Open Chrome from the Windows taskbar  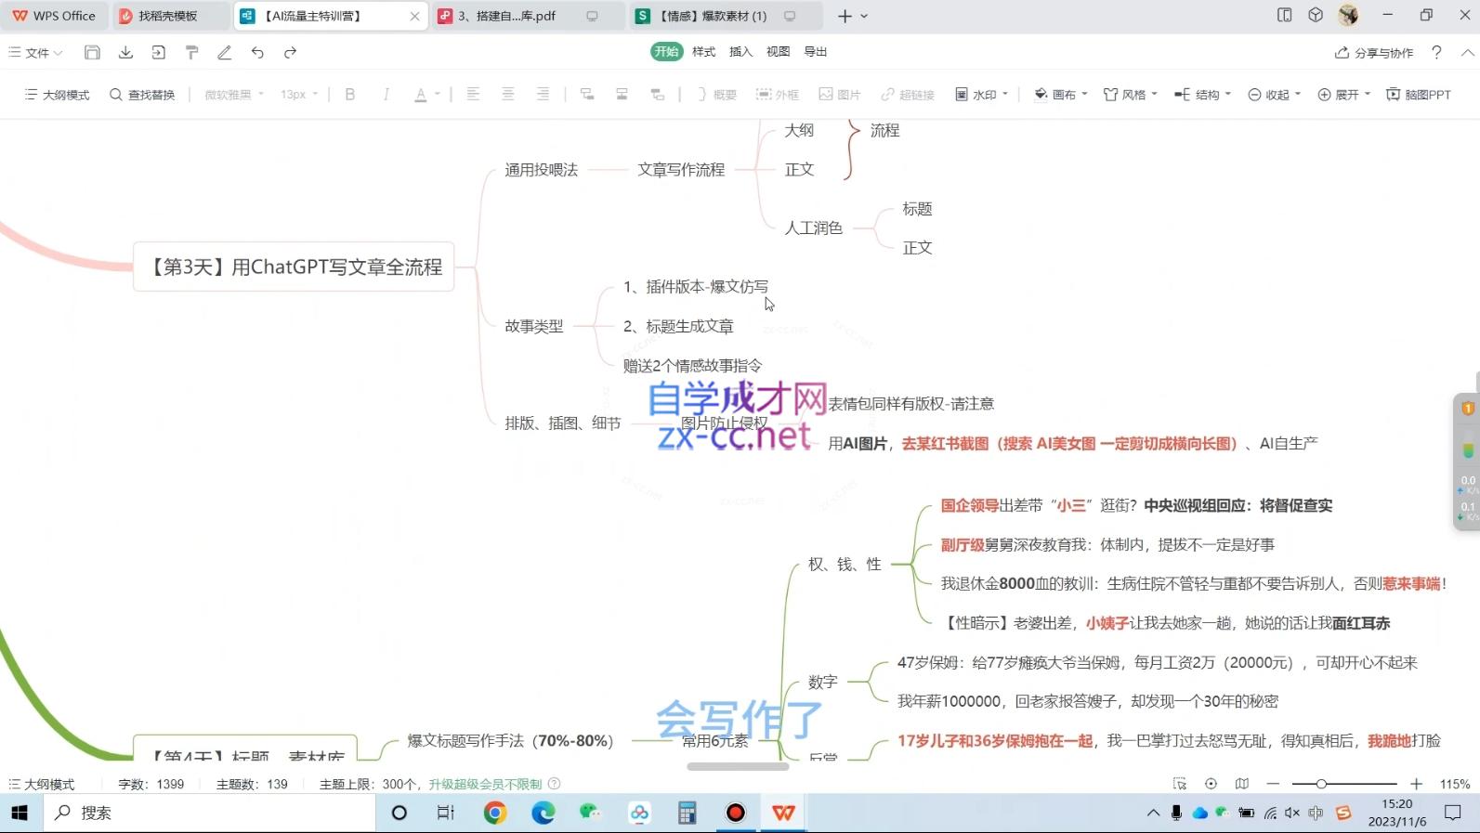(495, 813)
